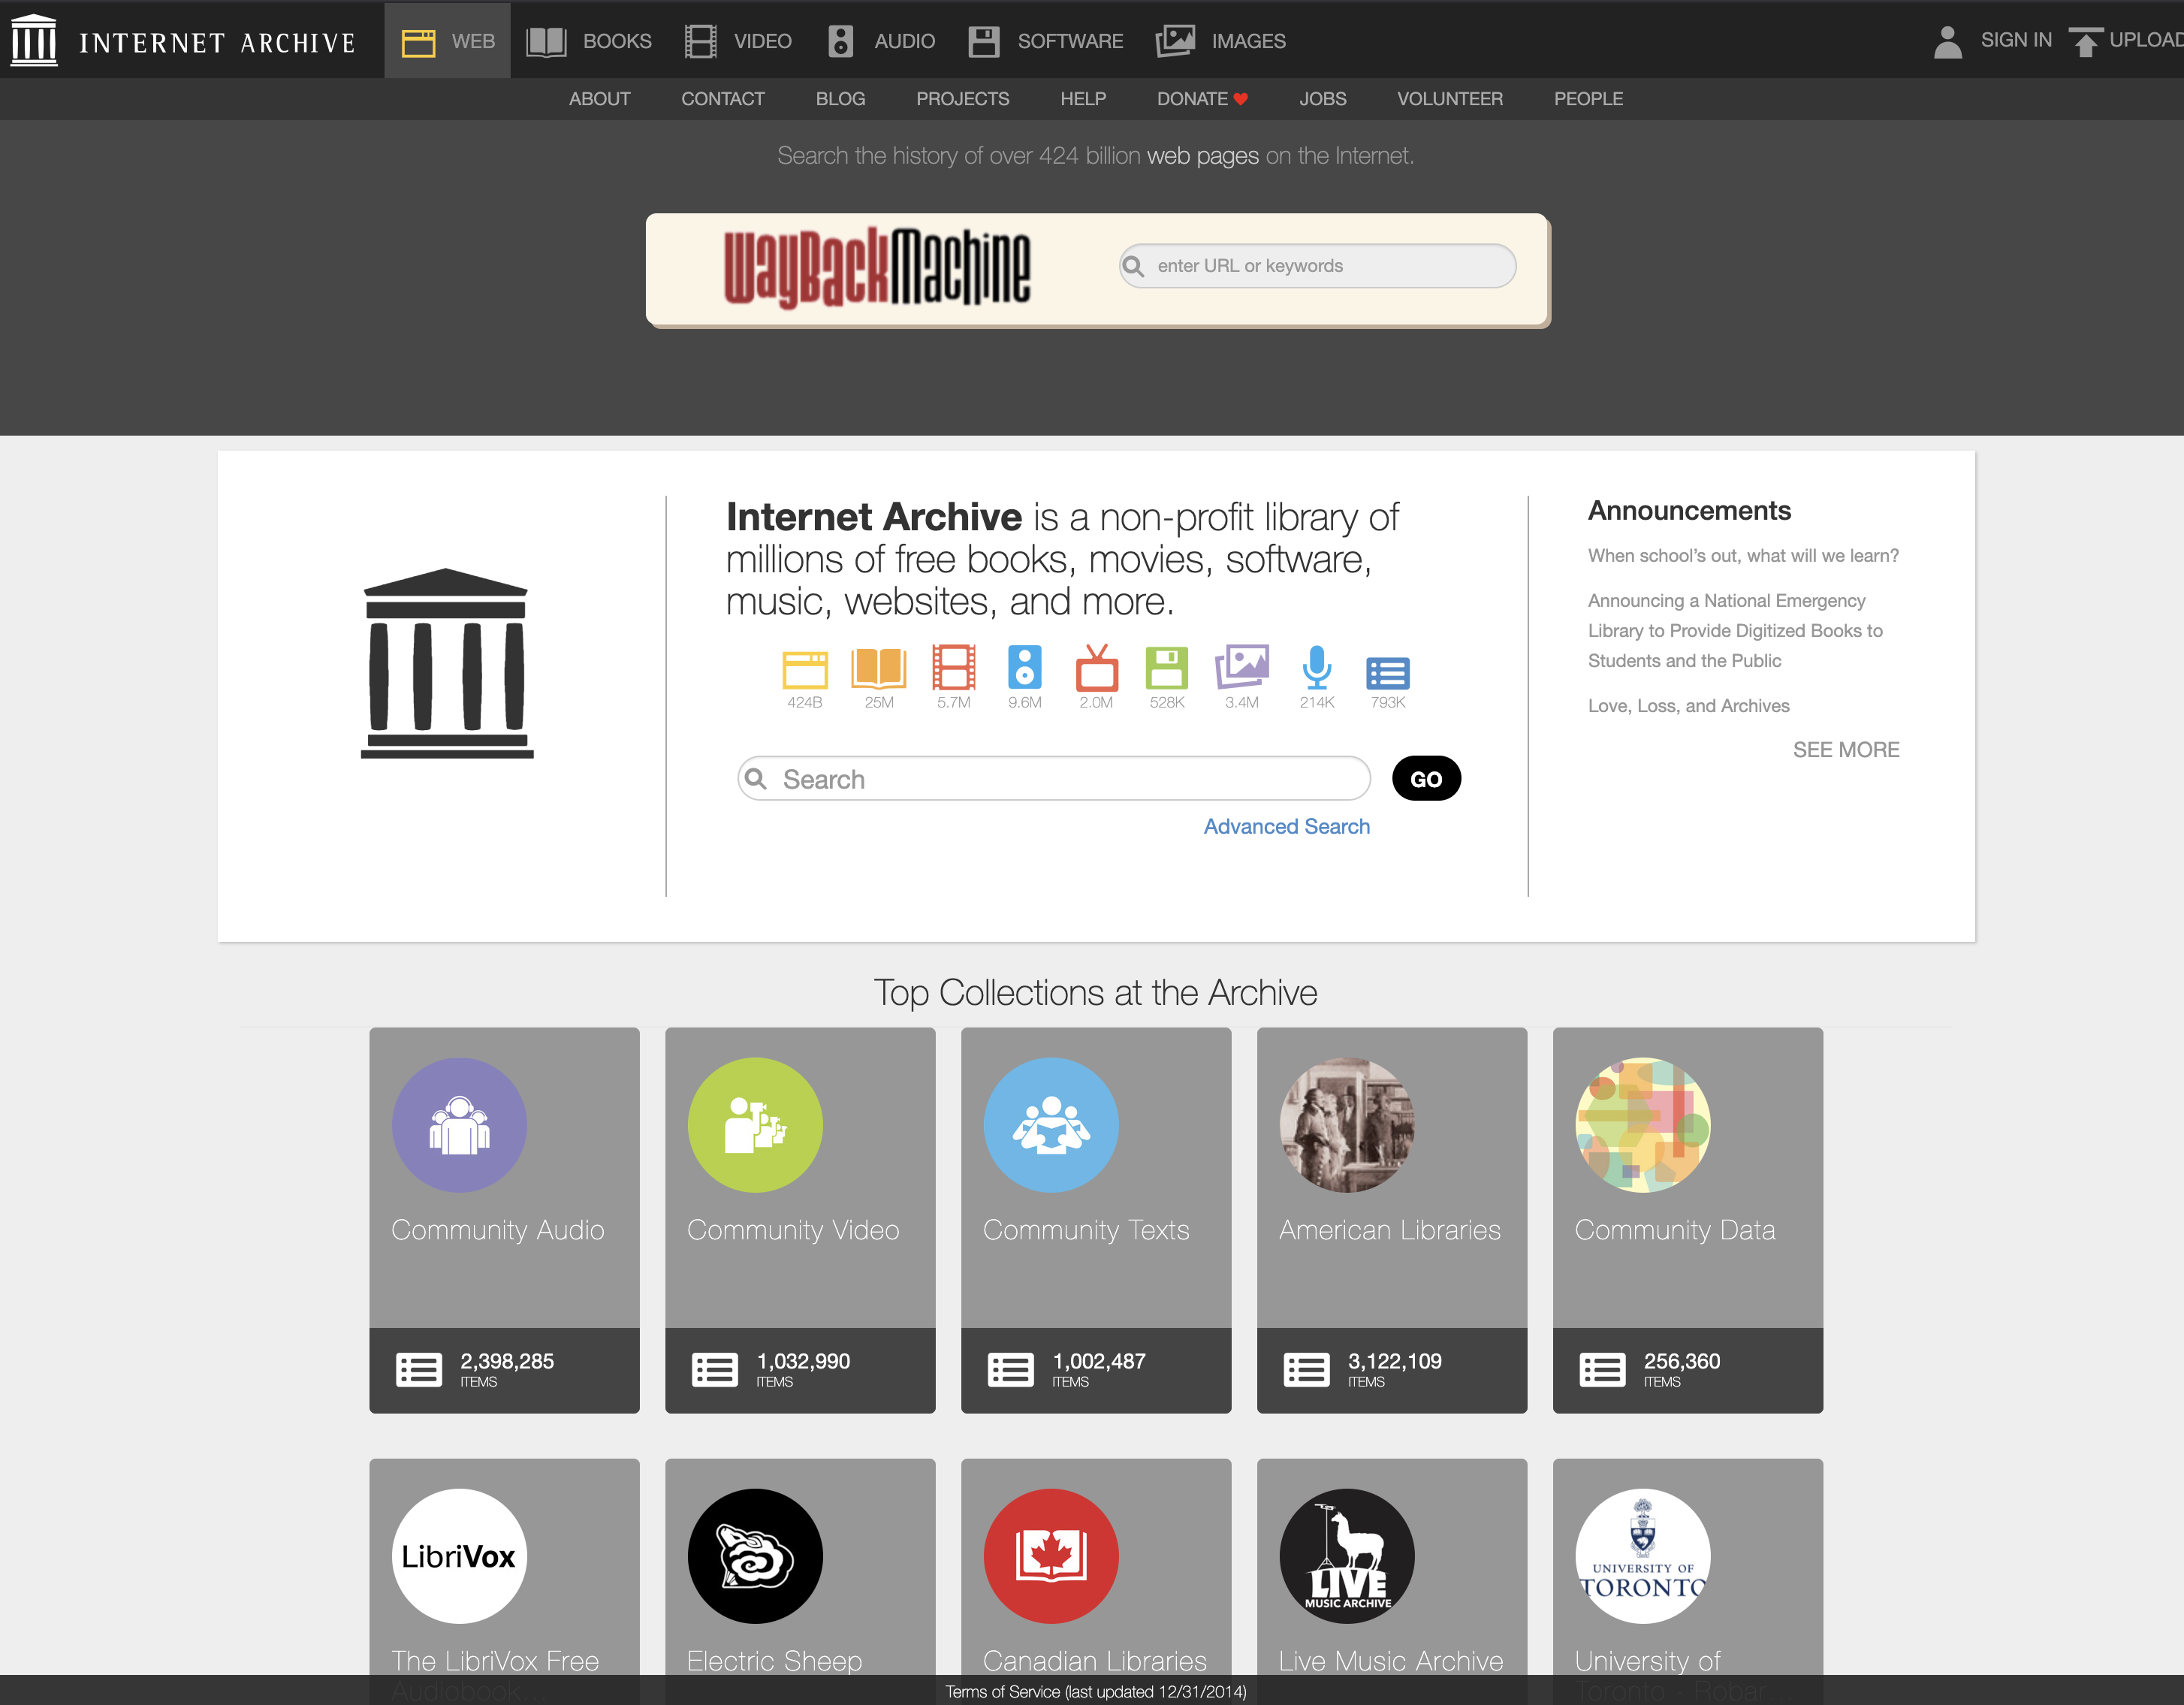Screen dimensions: 2184x1705
Task: Click the Internet Archive logo in top bar
Action: (x=34, y=41)
